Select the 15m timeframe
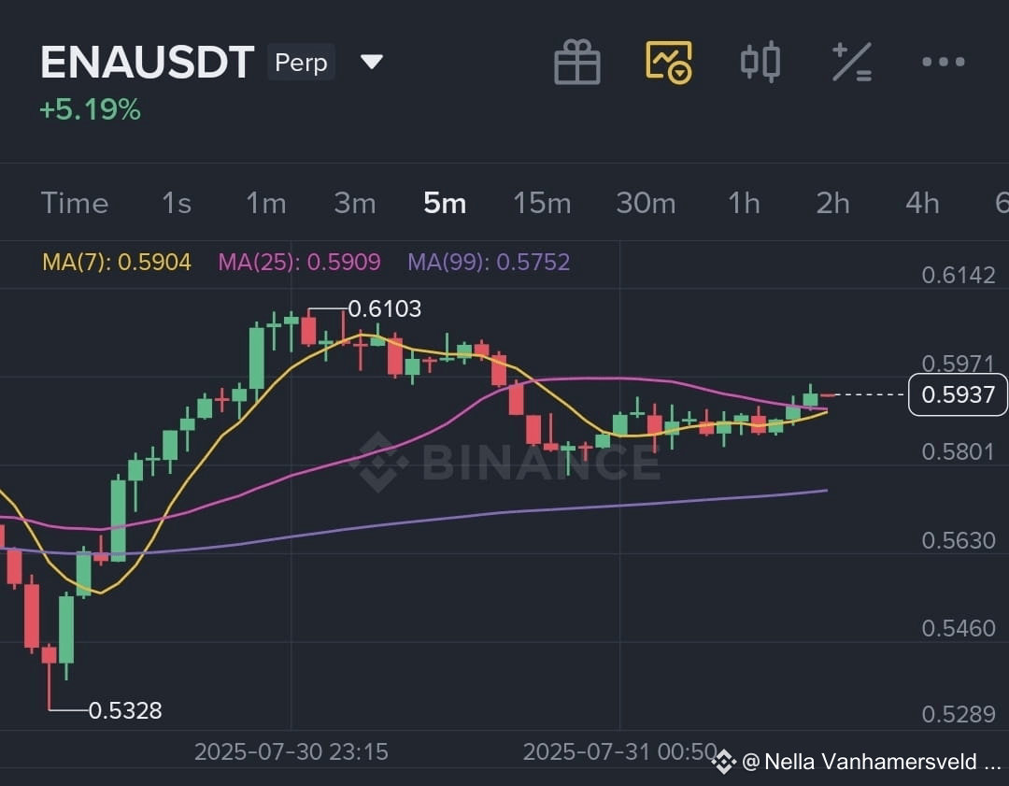The image size is (1009, 786). 542,204
